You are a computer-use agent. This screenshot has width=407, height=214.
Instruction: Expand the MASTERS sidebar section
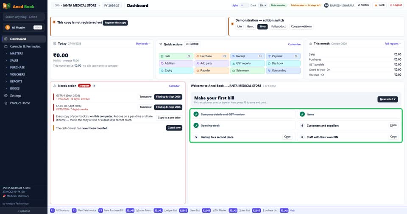point(17,53)
